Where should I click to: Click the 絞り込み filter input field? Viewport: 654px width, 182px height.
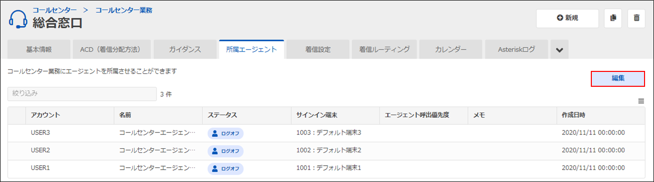(82, 94)
